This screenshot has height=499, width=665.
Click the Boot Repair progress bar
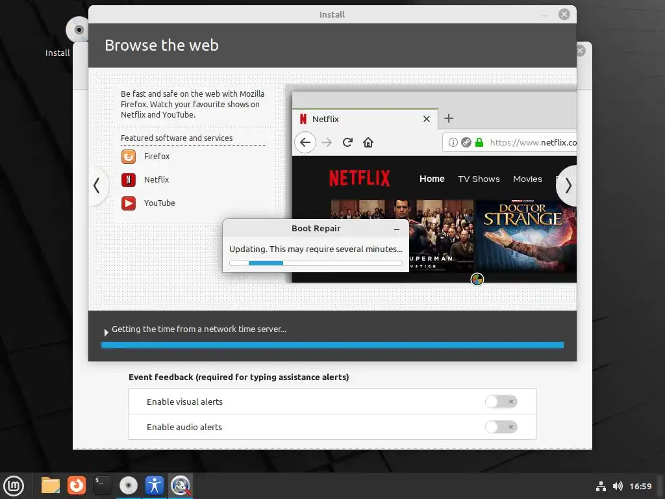click(x=316, y=263)
